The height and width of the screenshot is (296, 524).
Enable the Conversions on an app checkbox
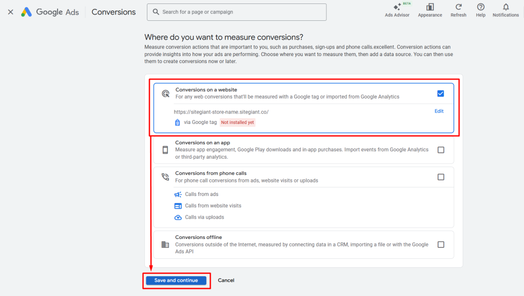tap(441, 150)
